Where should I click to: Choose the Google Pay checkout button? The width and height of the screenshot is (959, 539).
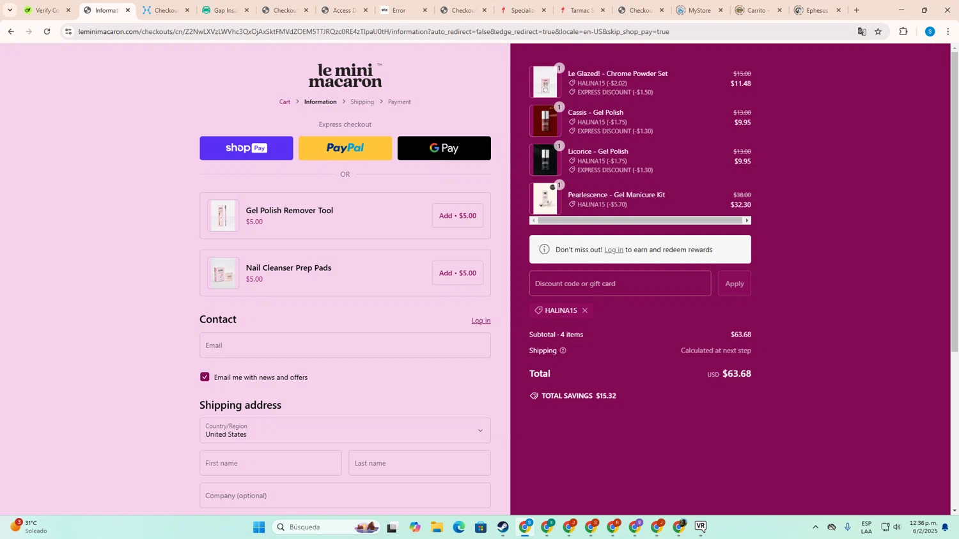[x=444, y=148]
